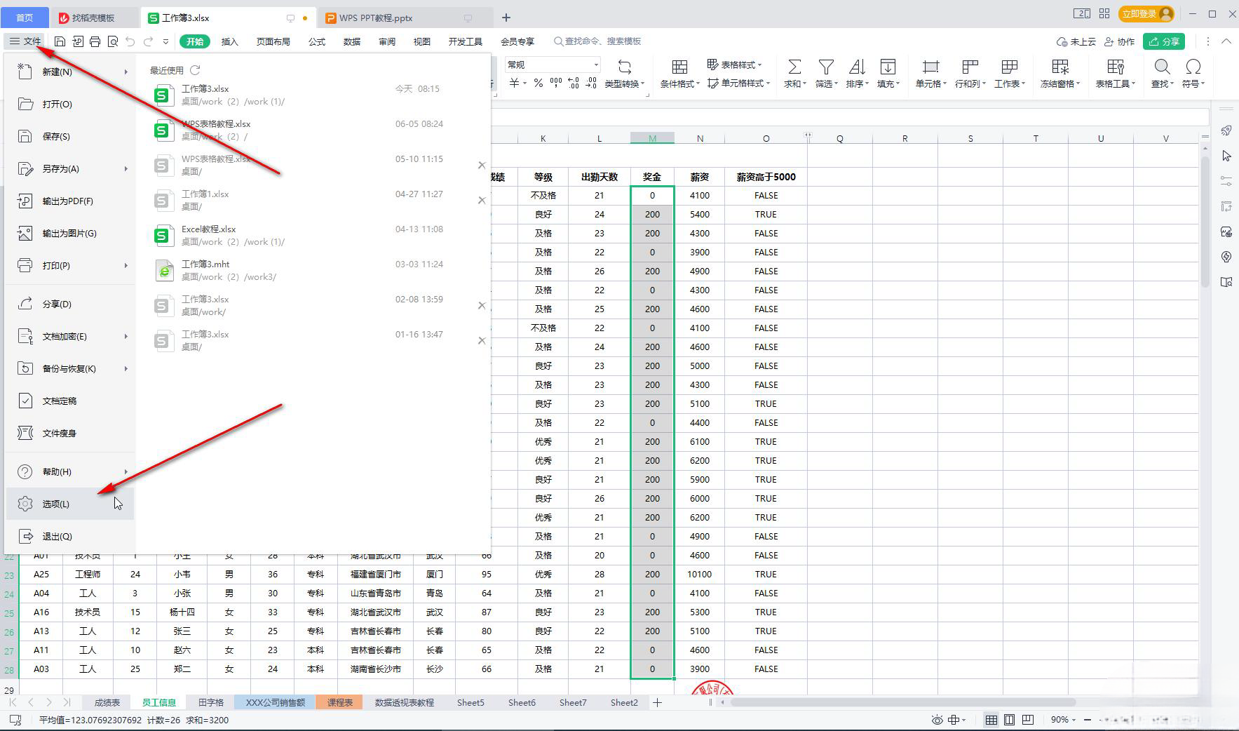
Task: Click the save icon in quick toolbar
Action: 60,41
